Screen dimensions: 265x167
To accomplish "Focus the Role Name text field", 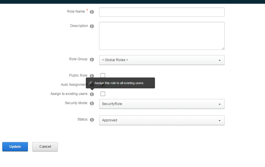I will point(162,12).
